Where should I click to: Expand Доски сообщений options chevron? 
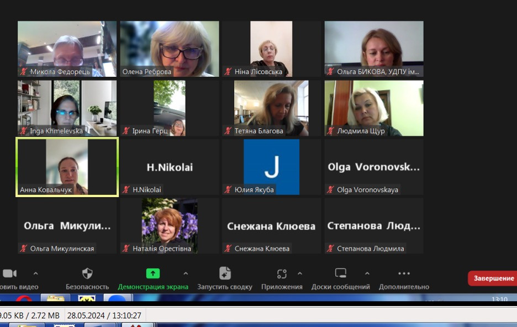(367, 273)
